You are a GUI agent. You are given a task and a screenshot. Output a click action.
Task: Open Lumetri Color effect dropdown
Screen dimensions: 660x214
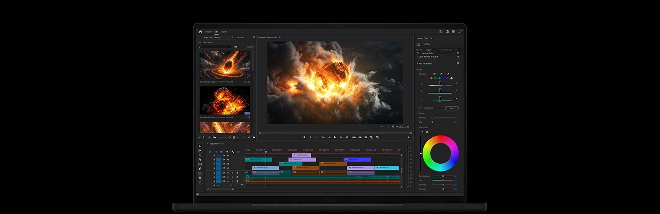(438, 53)
